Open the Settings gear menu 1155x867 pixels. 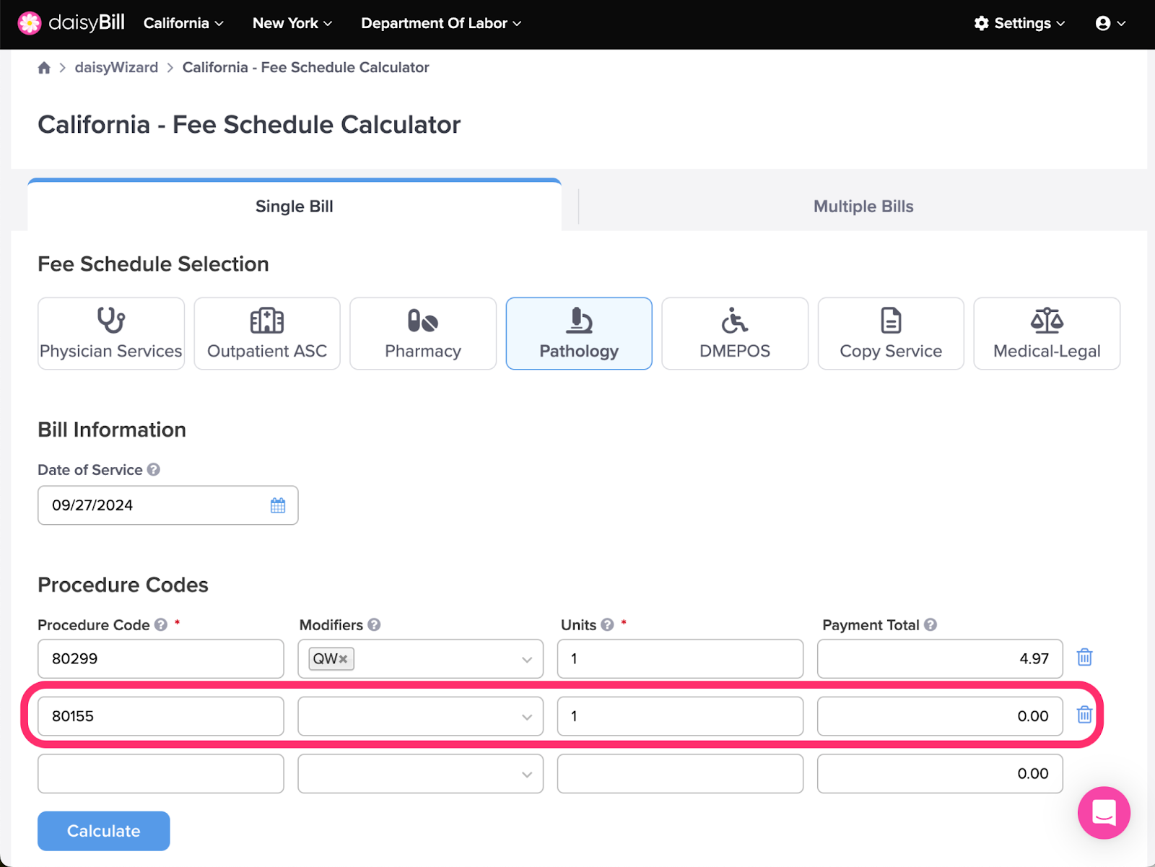pos(1019,23)
